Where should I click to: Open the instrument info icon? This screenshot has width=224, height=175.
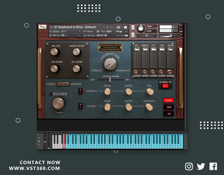click(x=125, y=27)
